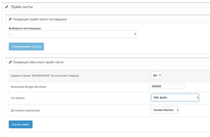Click the arrow indicator on the supplier select box
The height and width of the screenshot is (137, 210).
[135, 34]
